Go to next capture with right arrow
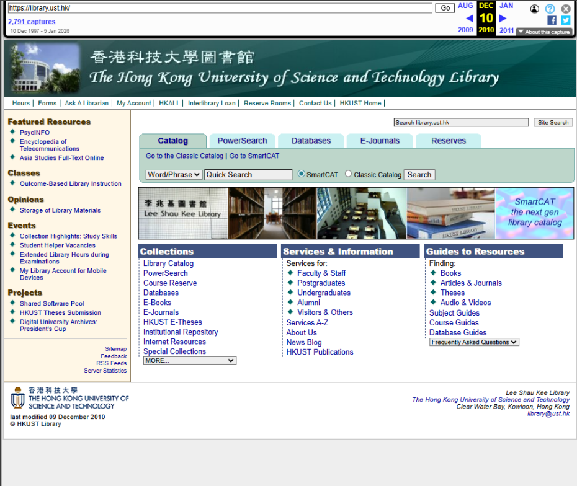Image resolution: width=577 pixels, height=486 pixels. (503, 18)
